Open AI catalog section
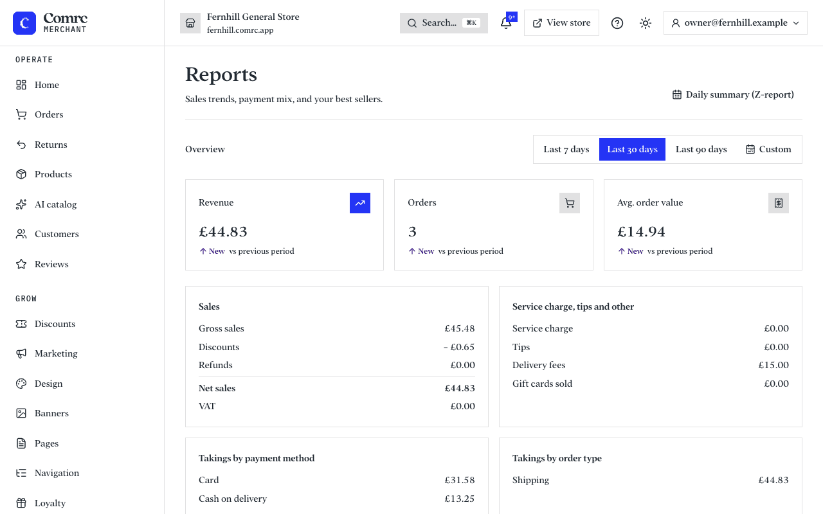Screen dimensions: 823x514 [82, 204]
